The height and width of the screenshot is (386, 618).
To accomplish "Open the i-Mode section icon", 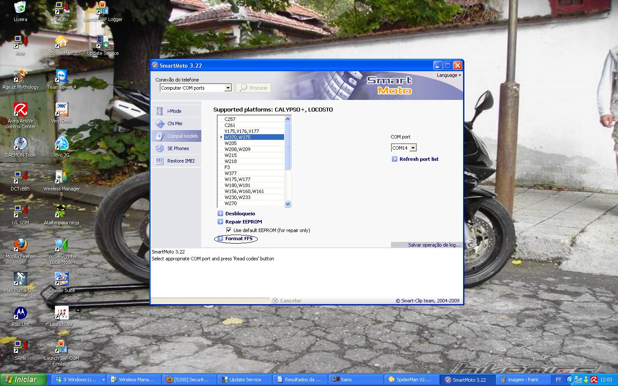I will click(160, 111).
